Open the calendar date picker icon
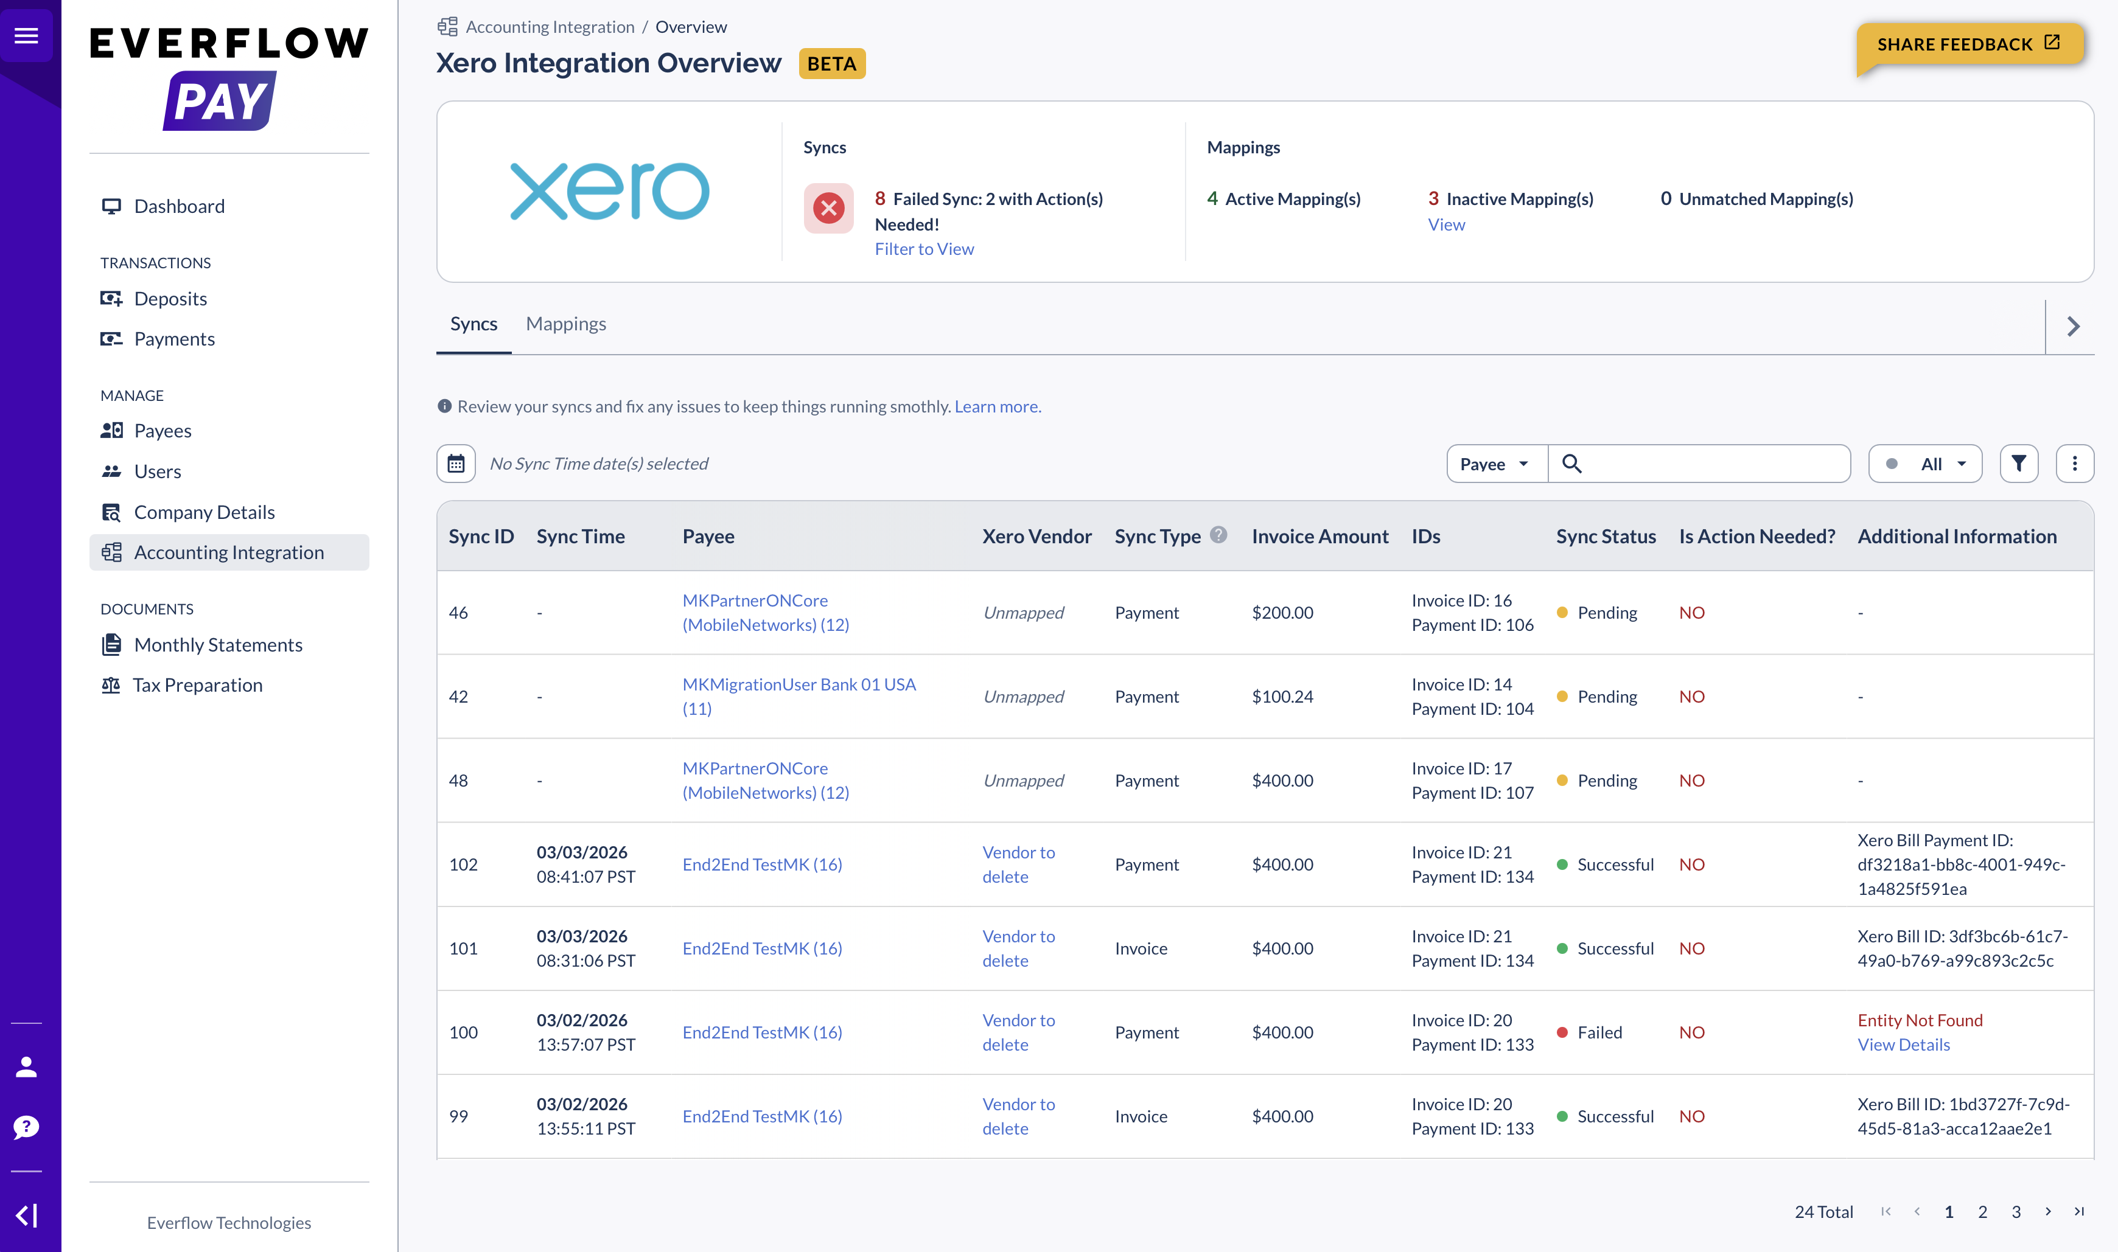This screenshot has height=1252, width=2118. 456,463
